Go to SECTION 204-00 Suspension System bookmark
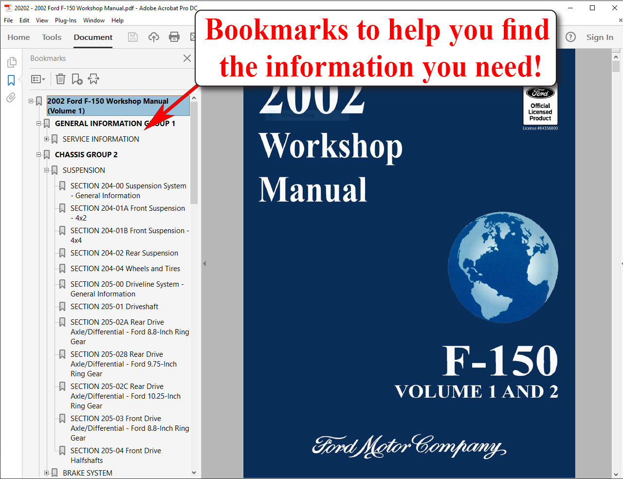 tap(128, 191)
